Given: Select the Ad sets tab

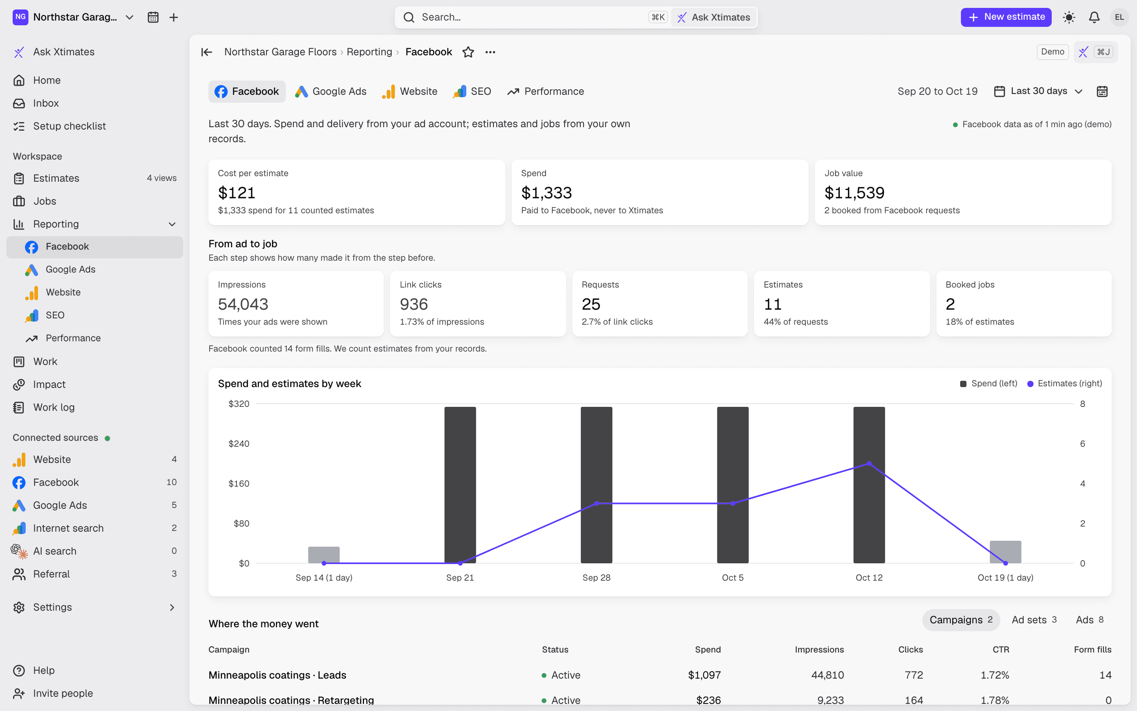Looking at the screenshot, I should pyautogui.click(x=1034, y=620).
